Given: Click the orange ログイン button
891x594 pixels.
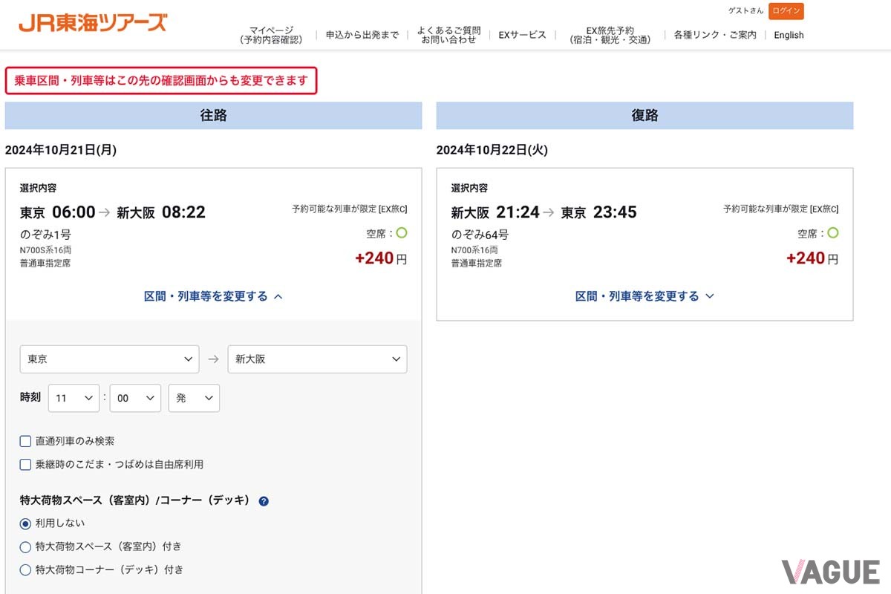Looking at the screenshot, I should point(786,11).
